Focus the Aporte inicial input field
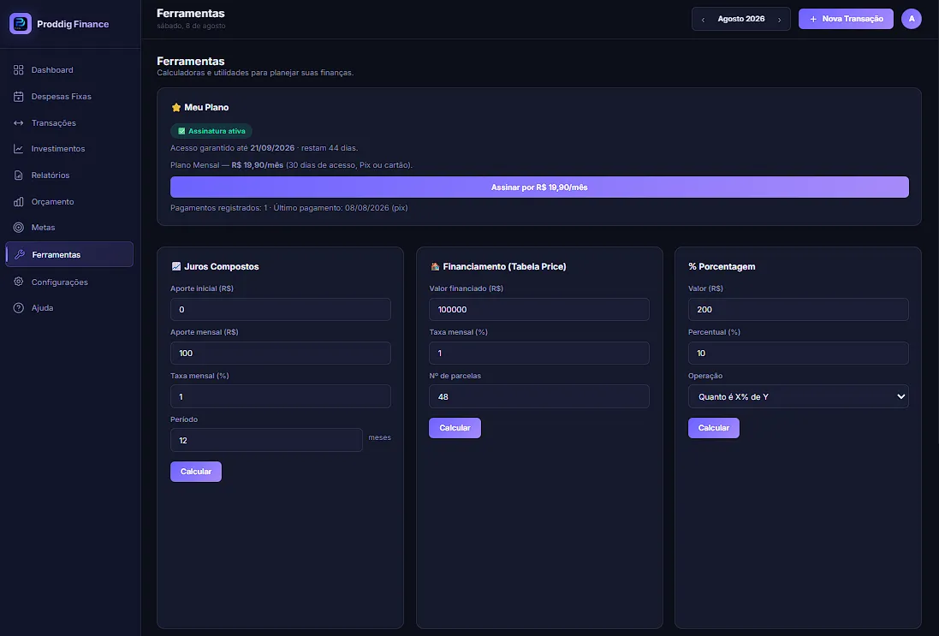The height and width of the screenshot is (636, 939). pyautogui.click(x=280, y=310)
